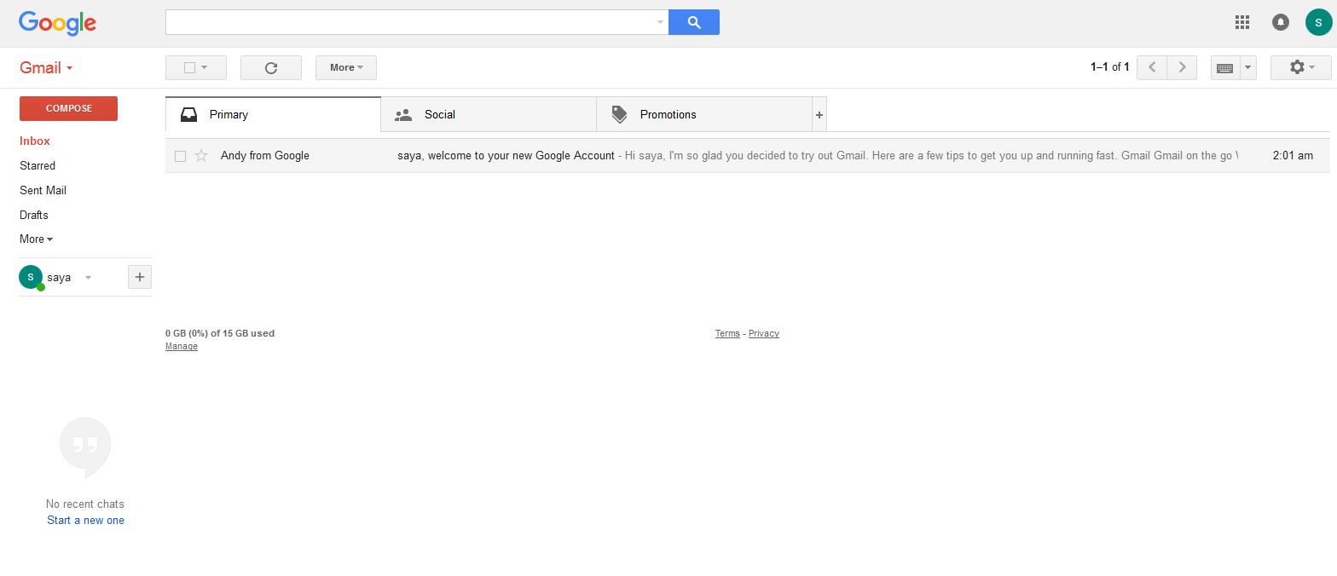Toggle the select-all checkbox in the toolbar
1337x576 pixels.
click(x=190, y=67)
